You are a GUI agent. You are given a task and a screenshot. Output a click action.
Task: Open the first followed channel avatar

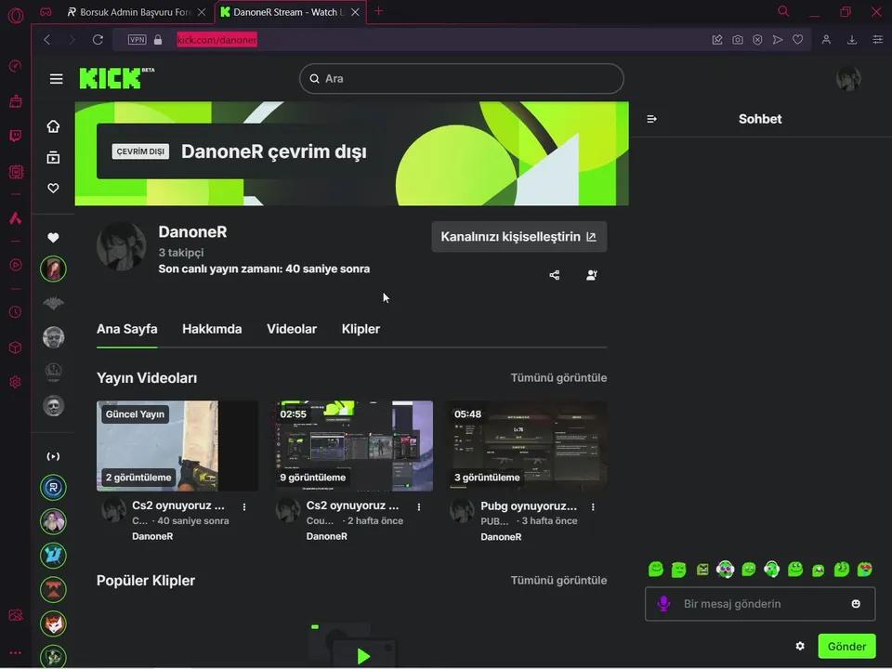[x=53, y=269]
